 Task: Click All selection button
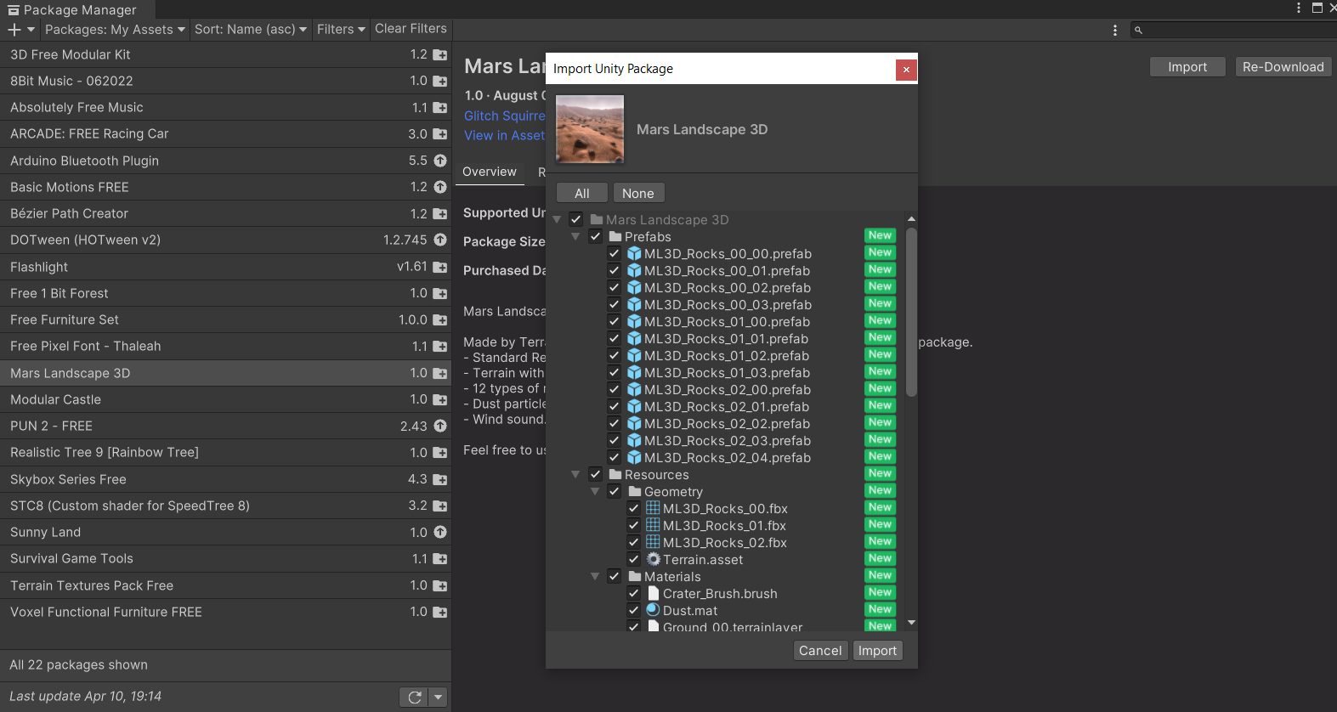point(582,194)
